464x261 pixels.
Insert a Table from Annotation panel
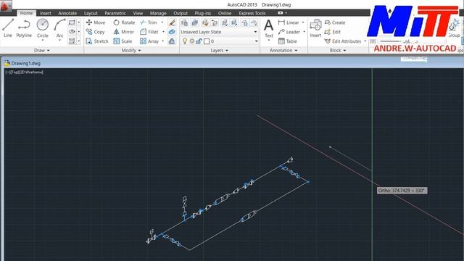(288, 41)
